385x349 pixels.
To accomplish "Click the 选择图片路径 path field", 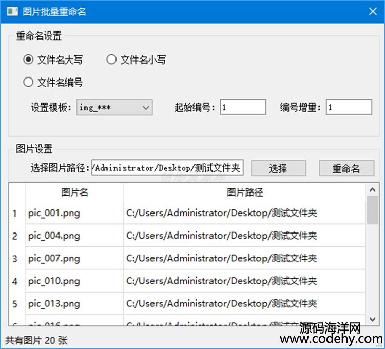I will tap(167, 168).
